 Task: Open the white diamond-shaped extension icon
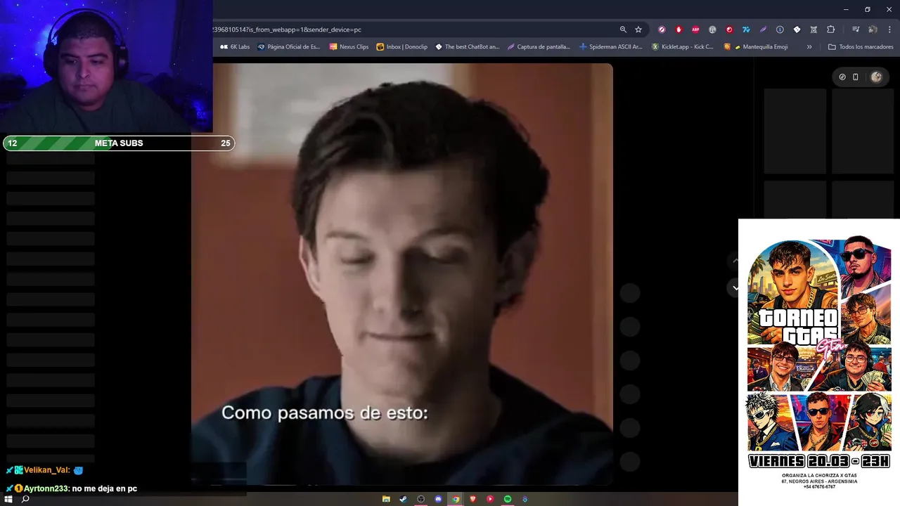point(797,30)
